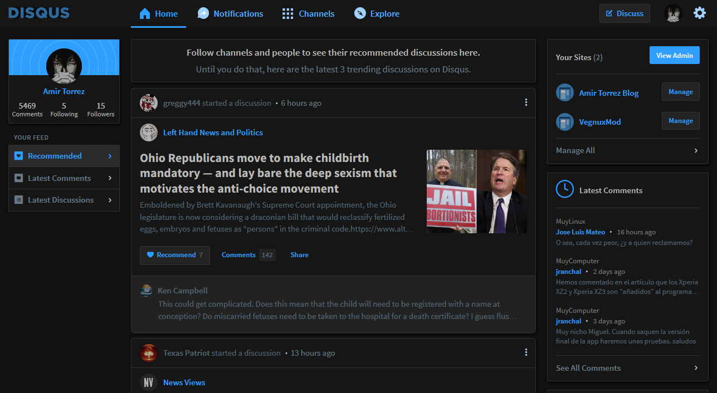This screenshot has width=717, height=393.
Task: Manage the Amir Torrez Blog site
Action: [681, 92]
